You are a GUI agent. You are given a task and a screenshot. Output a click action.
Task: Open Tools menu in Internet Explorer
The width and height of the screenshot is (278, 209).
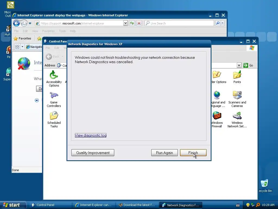[x=62, y=31]
